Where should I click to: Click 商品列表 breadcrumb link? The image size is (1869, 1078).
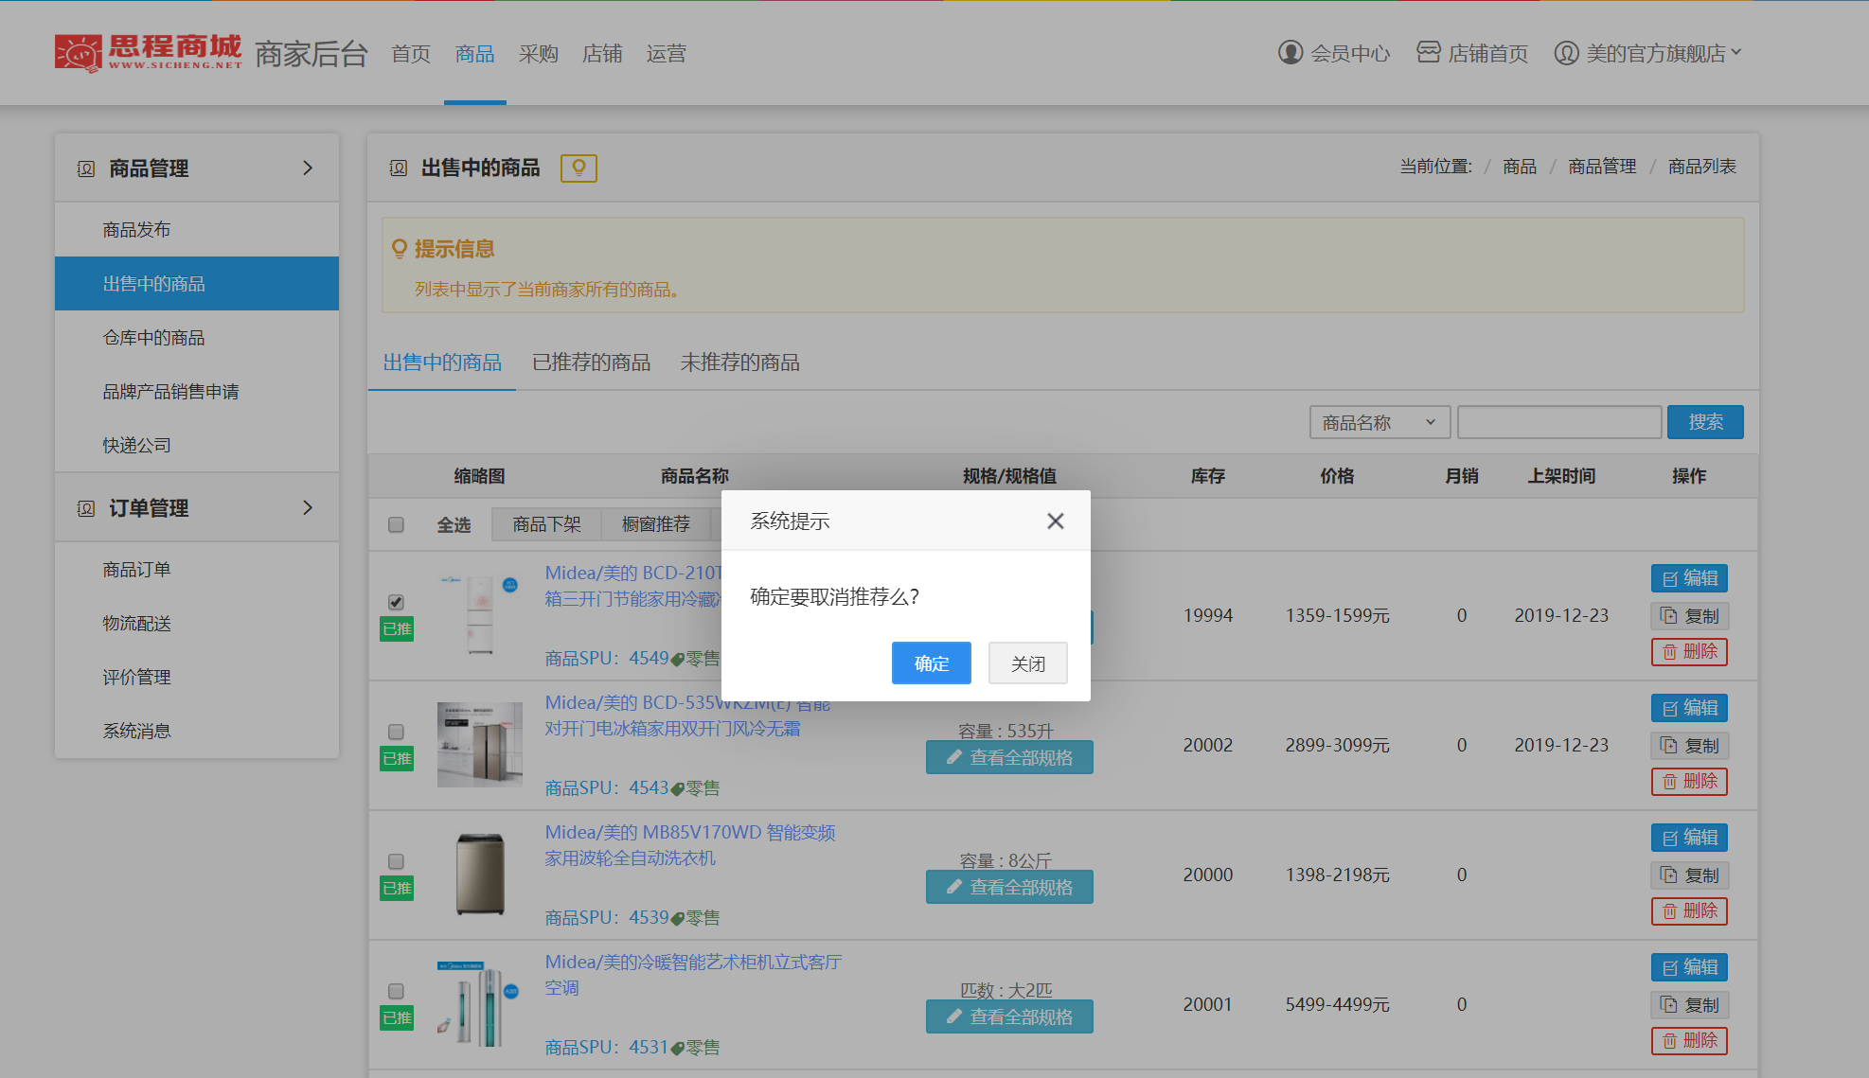coord(1702,167)
